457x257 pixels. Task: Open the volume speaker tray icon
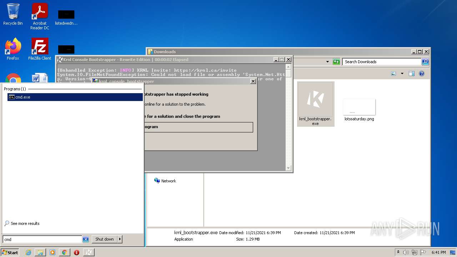coord(406,252)
